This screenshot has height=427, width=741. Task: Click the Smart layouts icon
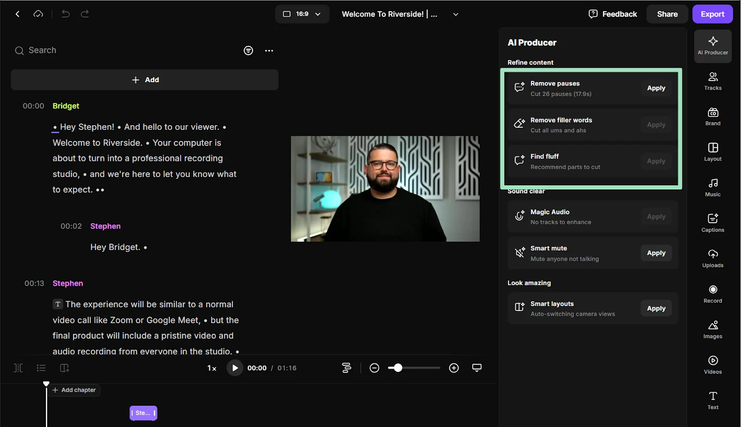[520, 307]
